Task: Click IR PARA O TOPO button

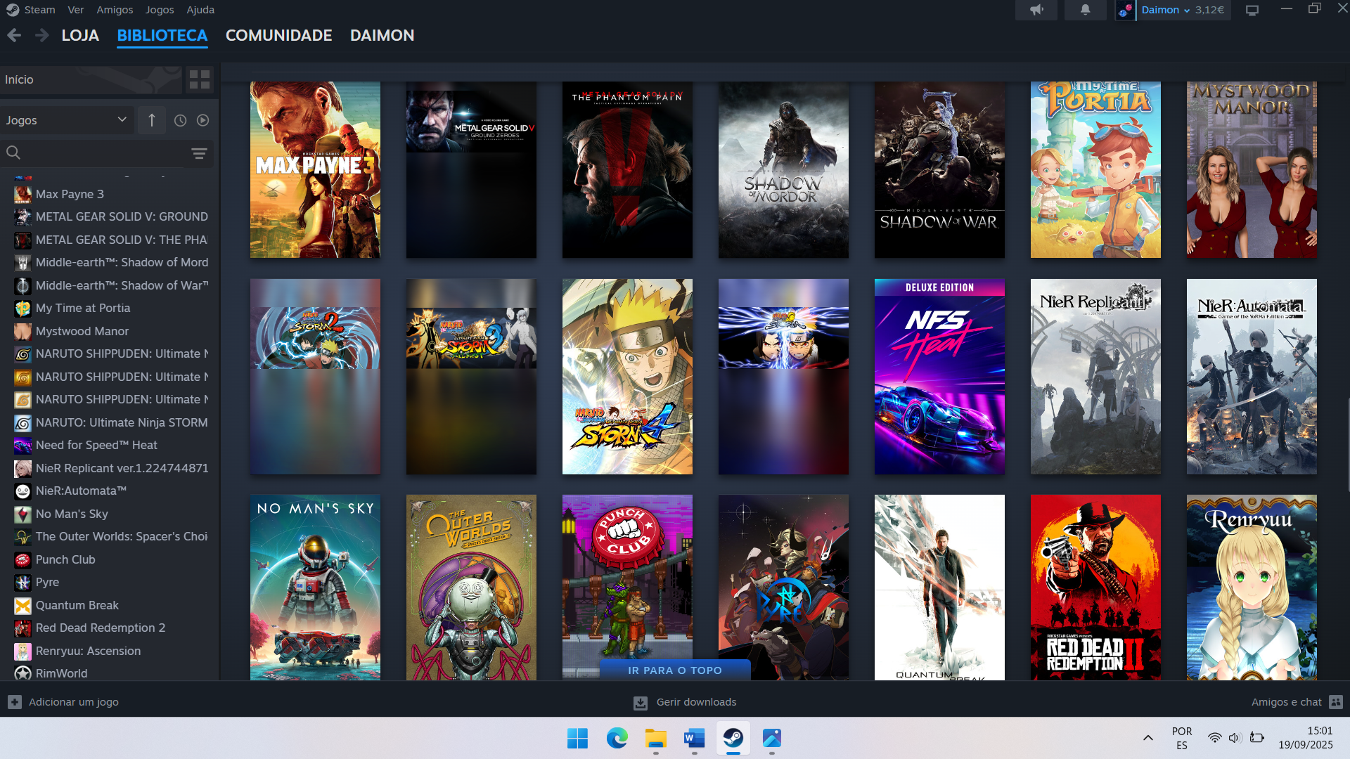Action: click(x=674, y=670)
